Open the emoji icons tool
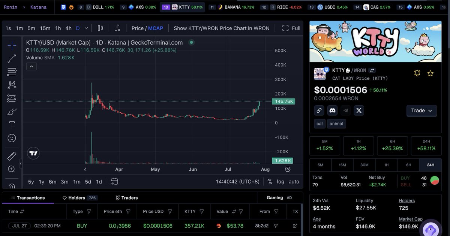The width and height of the screenshot is (450, 236). (x=12, y=138)
